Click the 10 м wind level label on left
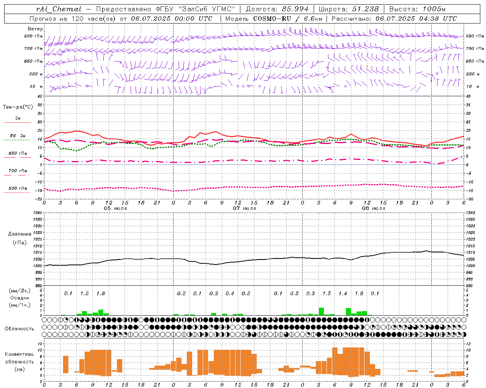 point(36,87)
